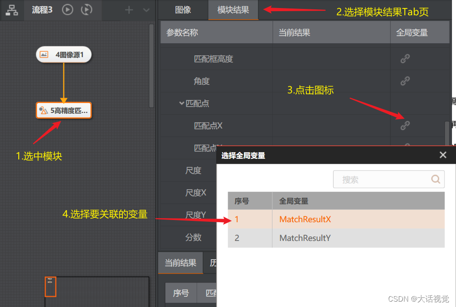Click the 全局变量 header in the dialog
Viewport: 456px width, 307px height.
(358, 201)
